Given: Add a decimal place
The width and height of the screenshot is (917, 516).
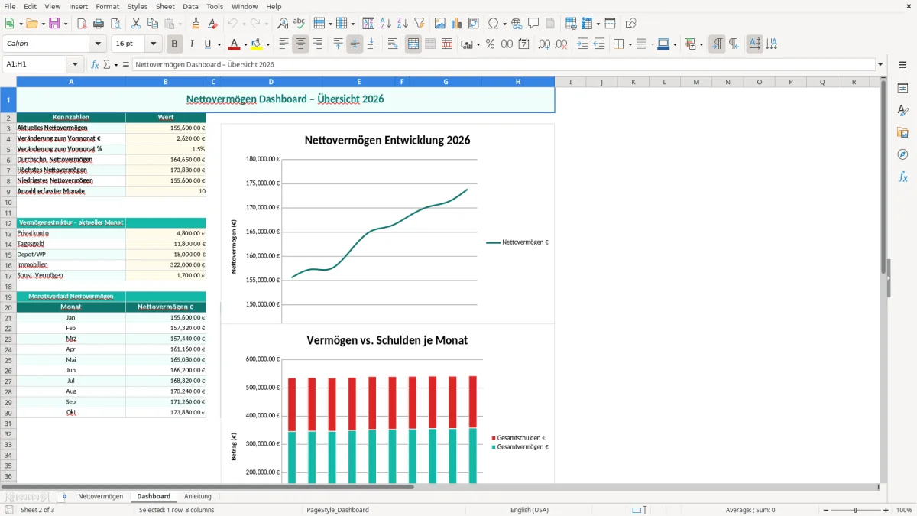Looking at the screenshot, I should point(544,44).
